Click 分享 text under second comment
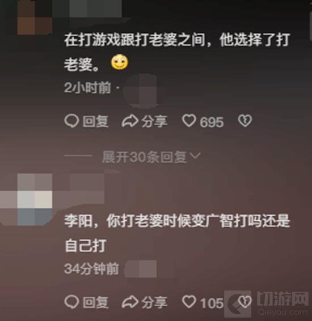 pos(154,302)
